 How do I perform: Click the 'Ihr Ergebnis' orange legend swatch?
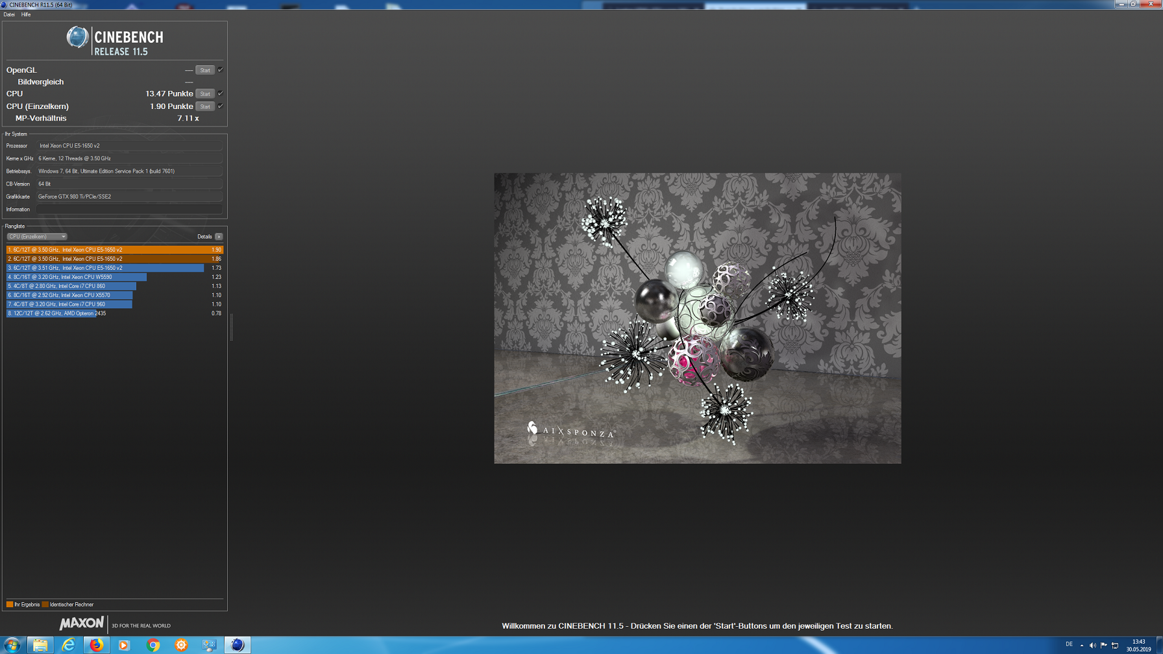10,605
